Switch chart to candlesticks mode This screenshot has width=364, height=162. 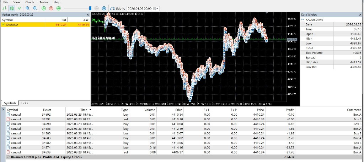[x=12, y=8]
